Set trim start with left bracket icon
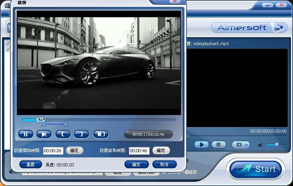The image size is (293, 186). coord(63,134)
